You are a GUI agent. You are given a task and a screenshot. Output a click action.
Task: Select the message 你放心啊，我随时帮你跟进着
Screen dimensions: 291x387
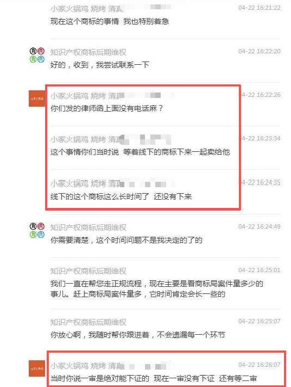137,335
